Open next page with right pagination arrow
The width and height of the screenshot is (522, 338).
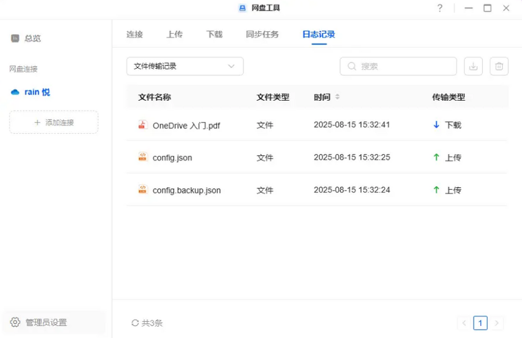tap(496, 323)
